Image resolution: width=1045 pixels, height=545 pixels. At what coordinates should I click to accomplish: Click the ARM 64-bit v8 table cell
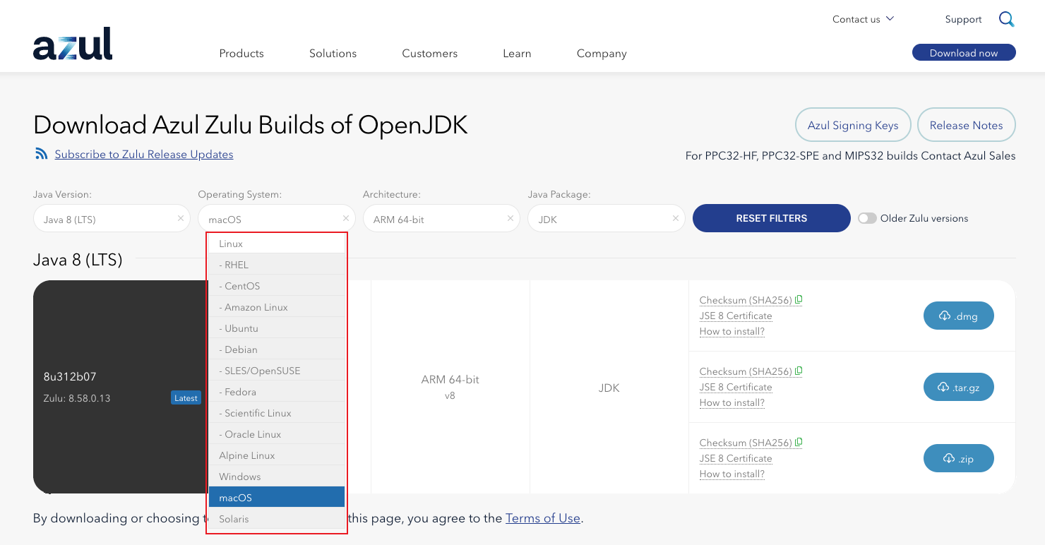[x=450, y=387]
